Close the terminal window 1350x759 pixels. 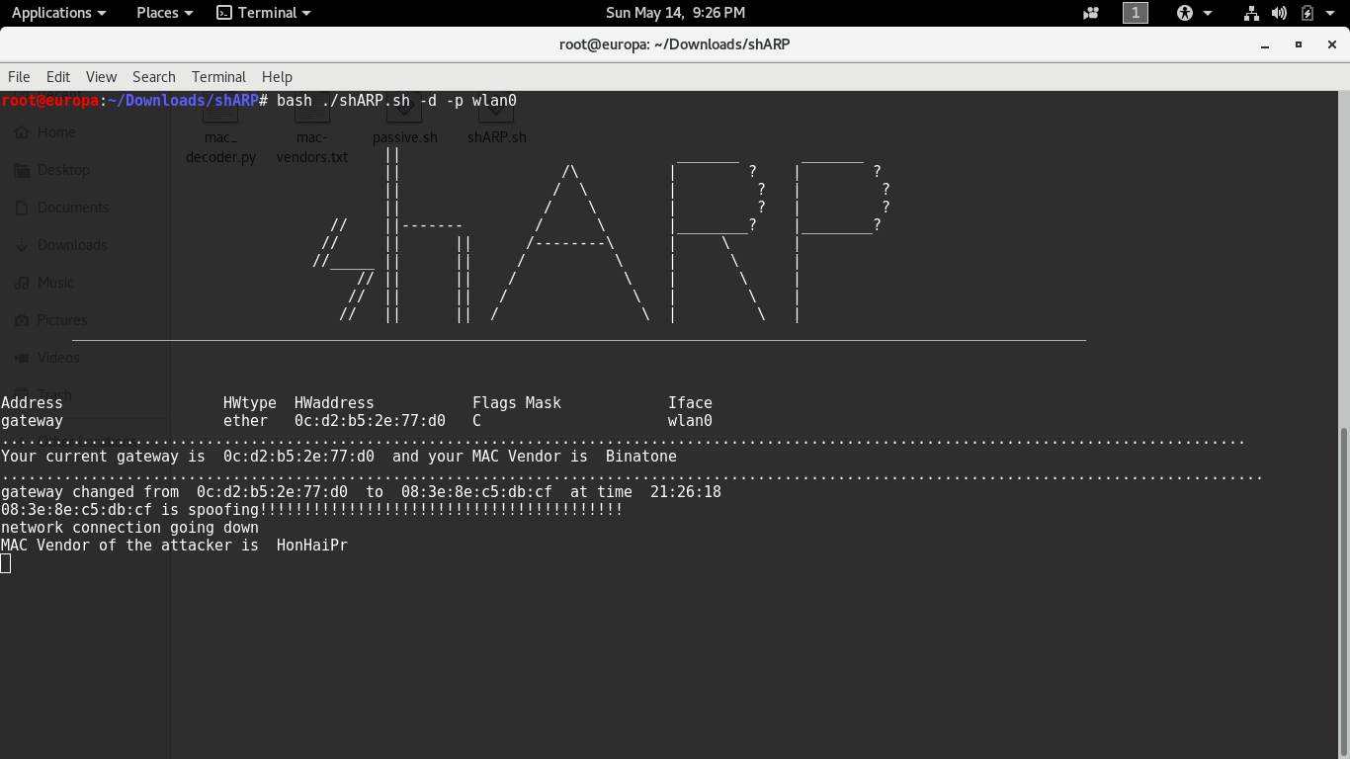point(1332,44)
